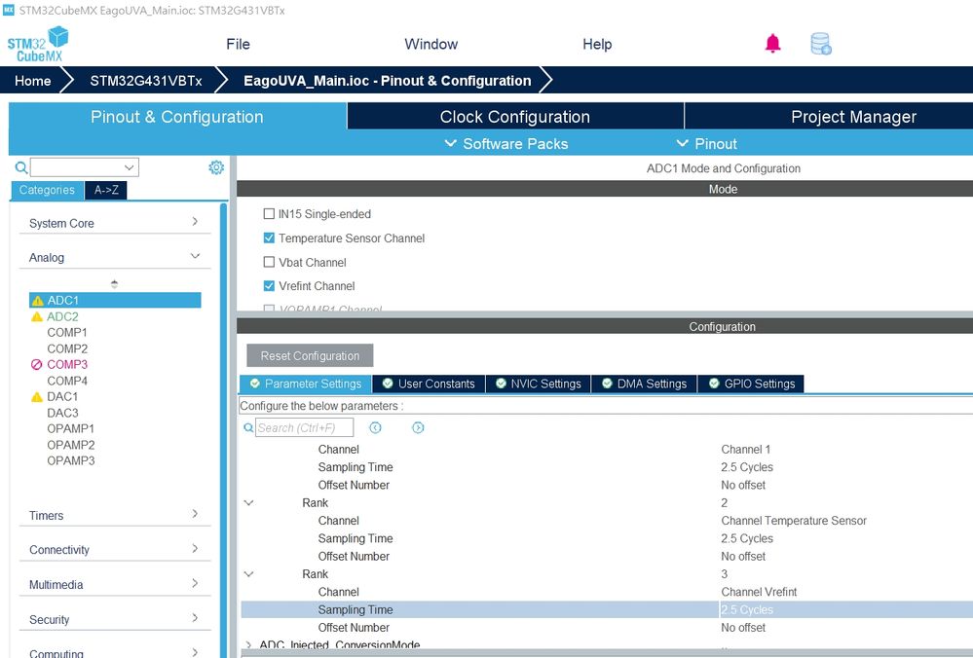Click the Analog list sort arrows icon
Viewport: 973px width, 658px height.
114,284
